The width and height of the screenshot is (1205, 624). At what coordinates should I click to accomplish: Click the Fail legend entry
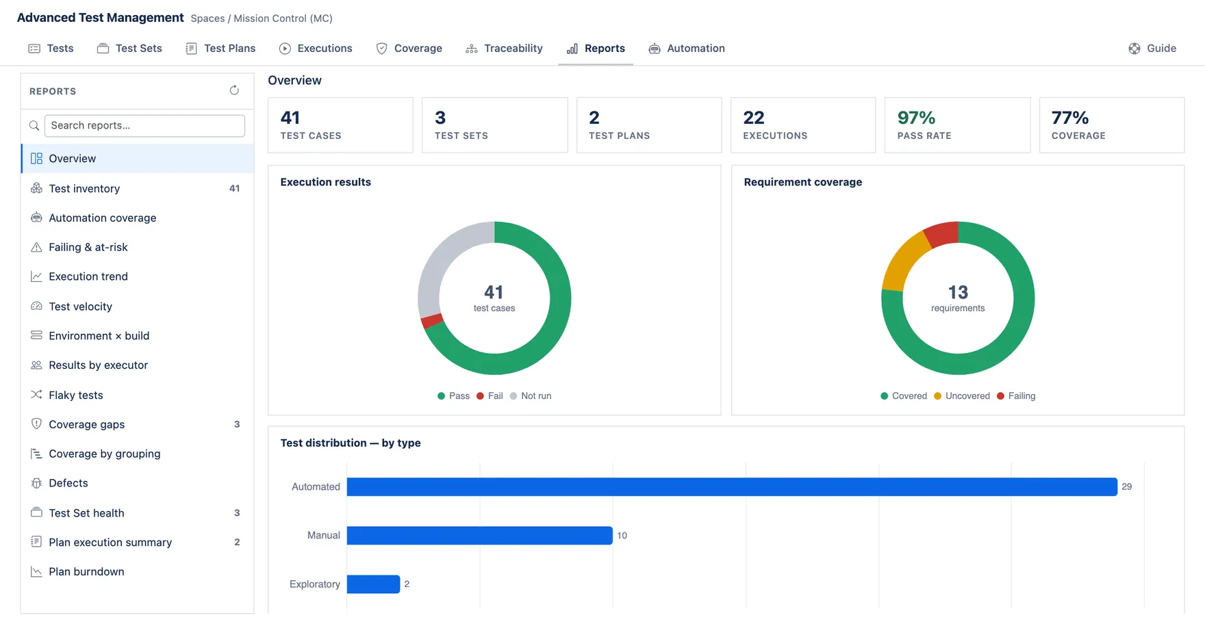click(x=490, y=396)
